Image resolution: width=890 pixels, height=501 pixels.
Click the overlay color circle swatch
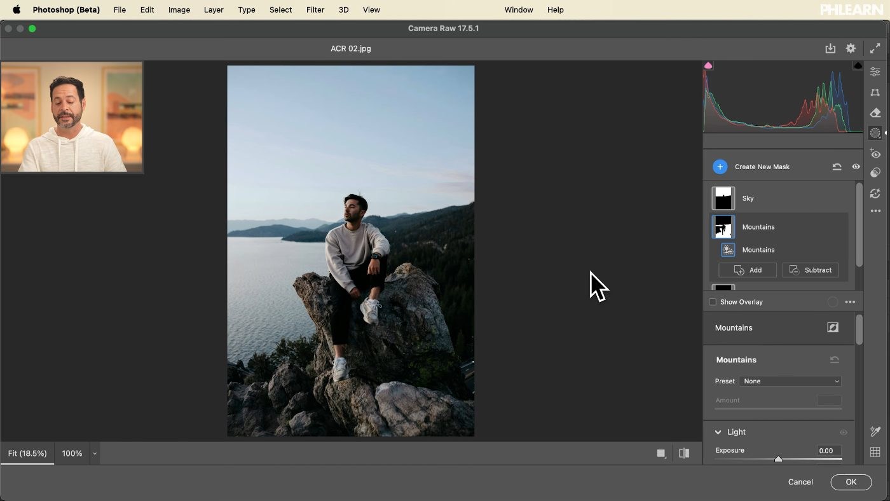[x=833, y=302]
